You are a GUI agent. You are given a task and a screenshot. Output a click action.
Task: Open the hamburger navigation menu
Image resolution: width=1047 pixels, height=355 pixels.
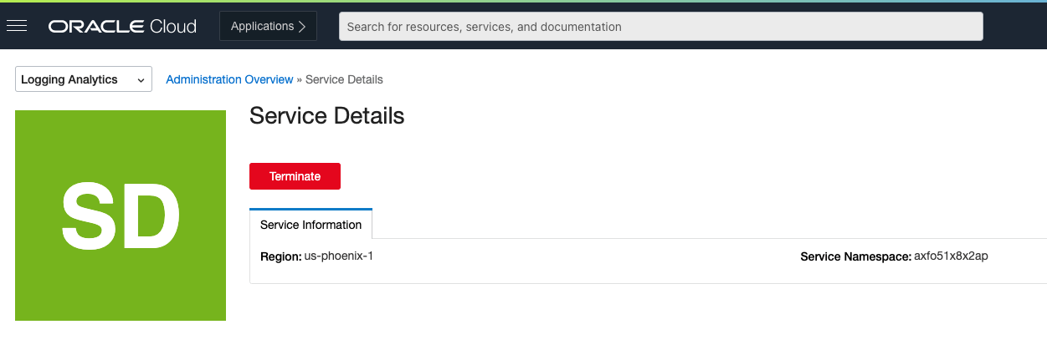17,26
